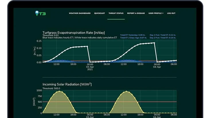Select the Threat Status tab
The height and width of the screenshot is (118, 211).
(x=116, y=13)
